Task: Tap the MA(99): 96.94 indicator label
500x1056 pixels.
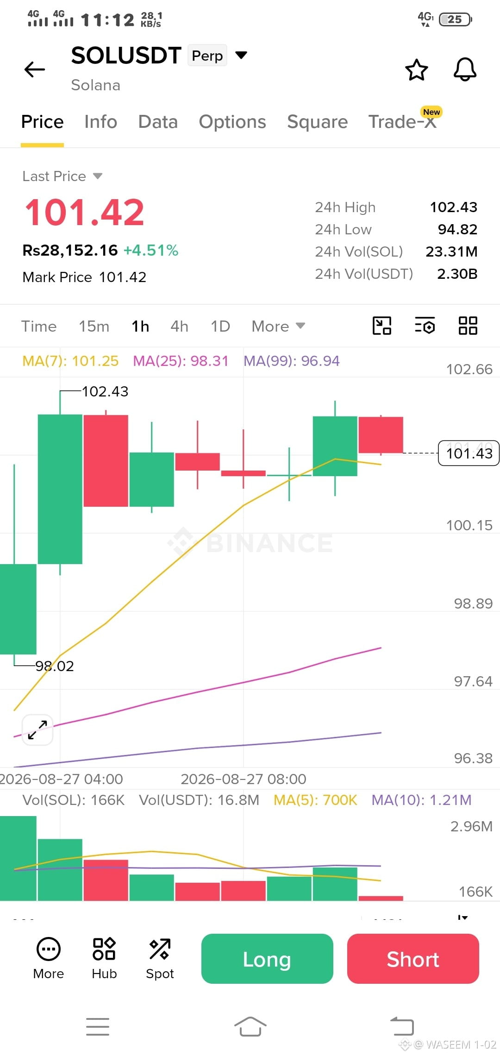Action: [292, 361]
